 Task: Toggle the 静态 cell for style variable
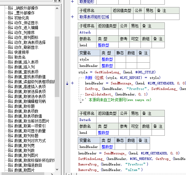coord(120,59)
